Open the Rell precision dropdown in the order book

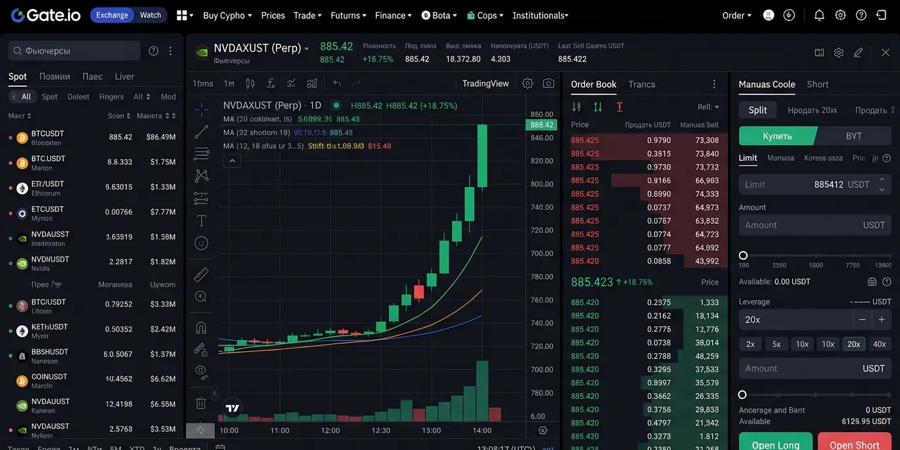pos(708,107)
